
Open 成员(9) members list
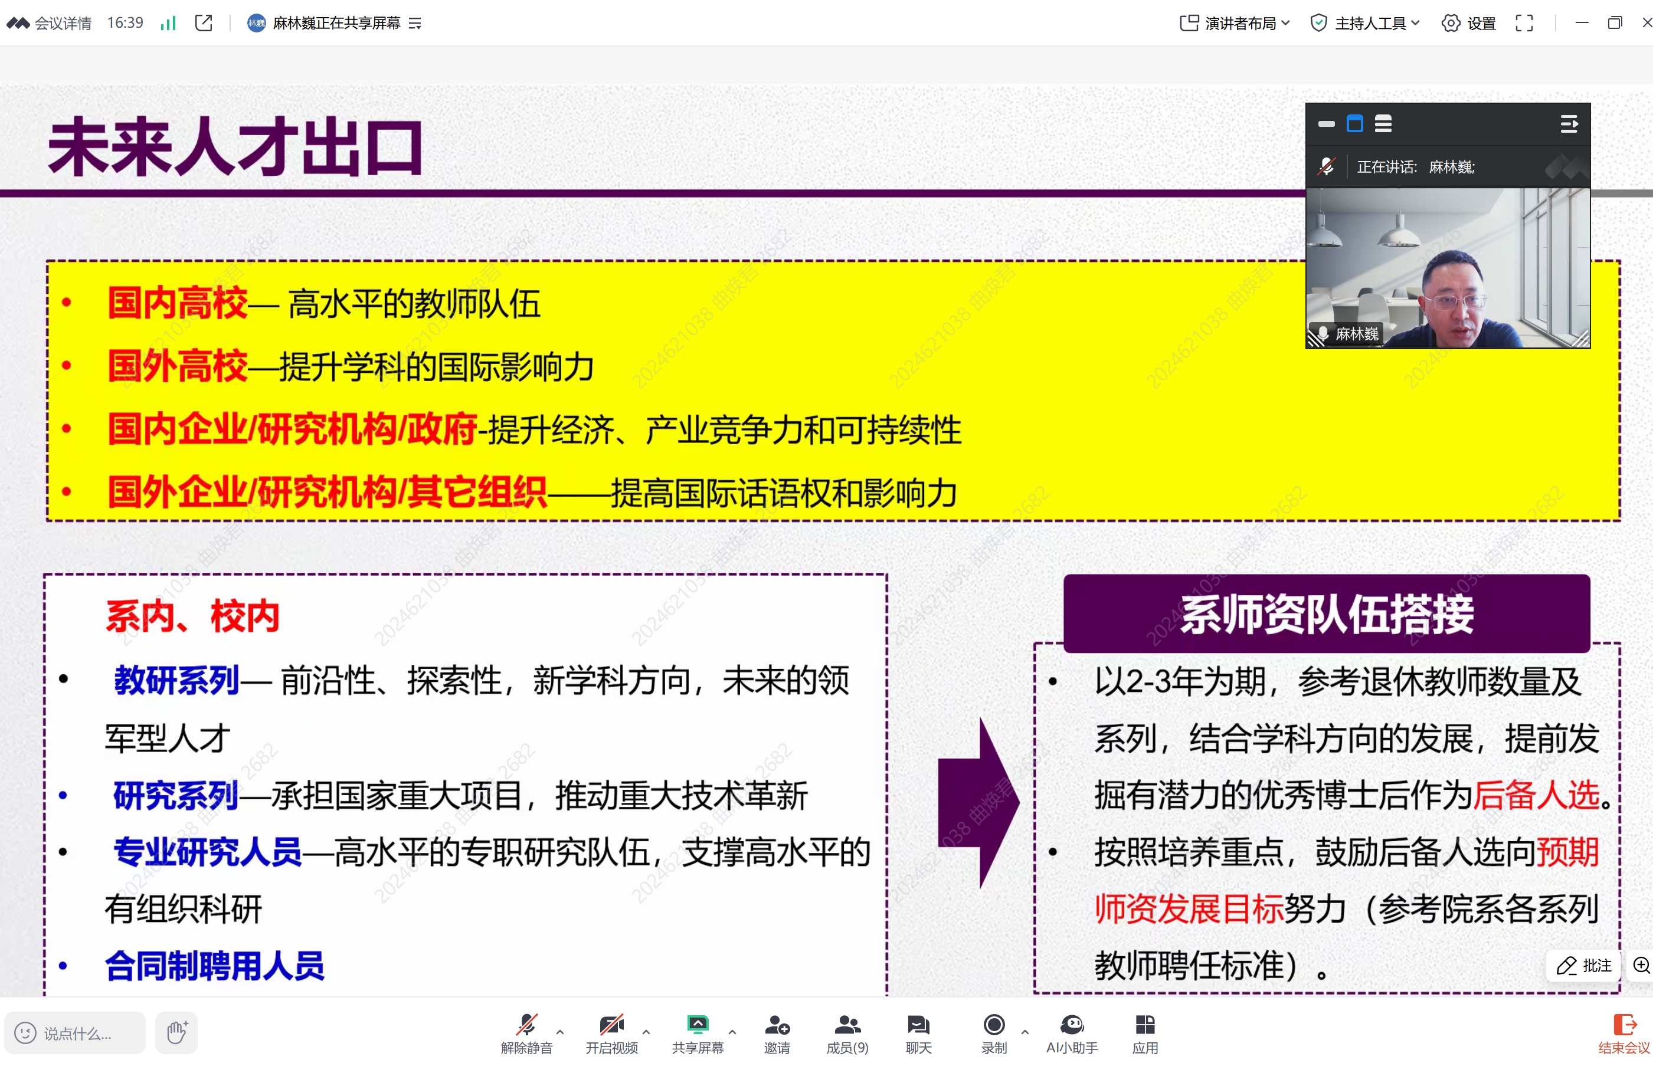[x=847, y=1033]
